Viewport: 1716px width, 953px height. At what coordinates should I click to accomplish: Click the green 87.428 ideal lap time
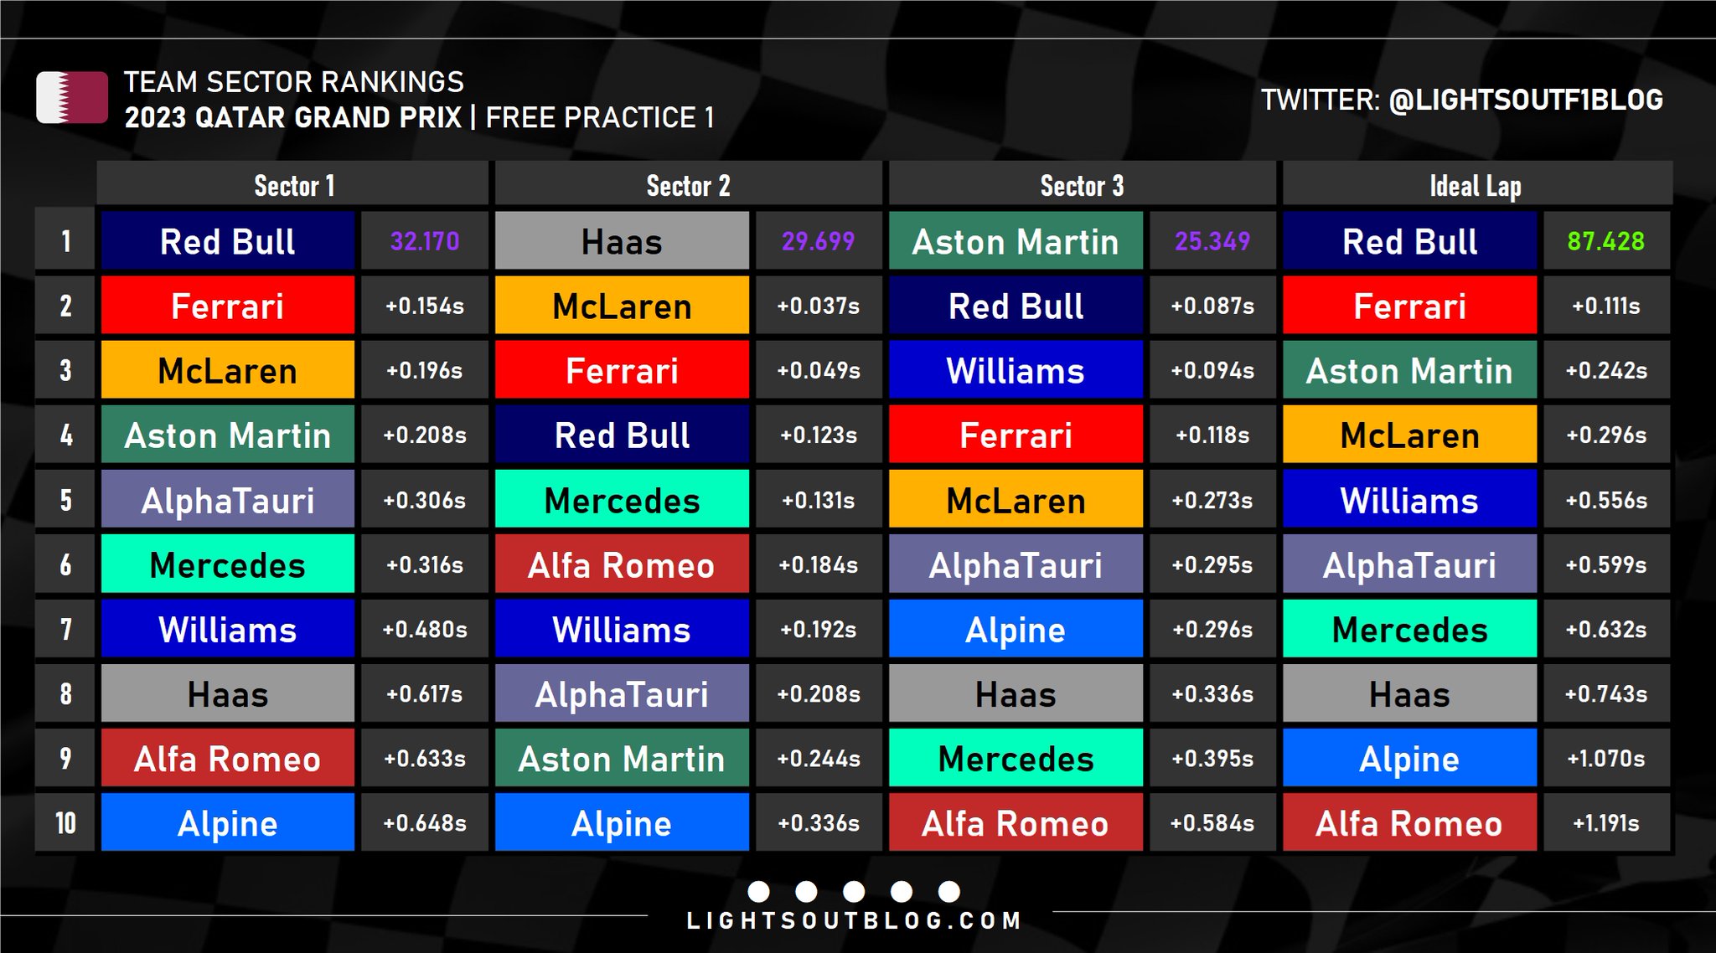click(x=1605, y=241)
